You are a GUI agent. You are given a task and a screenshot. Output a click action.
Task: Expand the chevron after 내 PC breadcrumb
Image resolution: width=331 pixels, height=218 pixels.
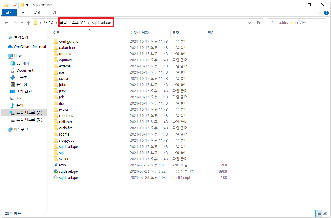tap(56, 23)
